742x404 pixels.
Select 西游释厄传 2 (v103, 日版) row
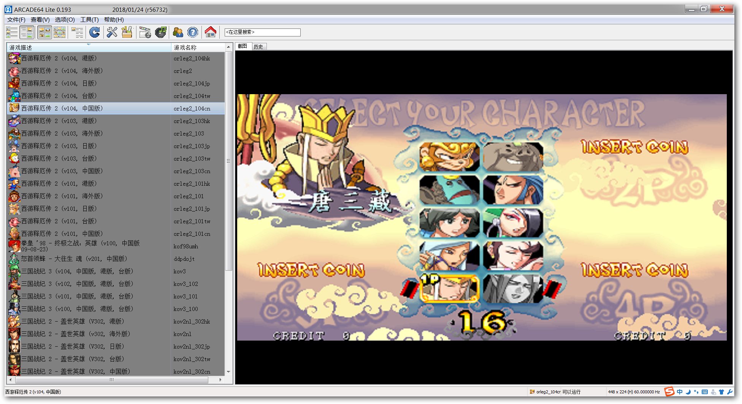click(x=116, y=146)
